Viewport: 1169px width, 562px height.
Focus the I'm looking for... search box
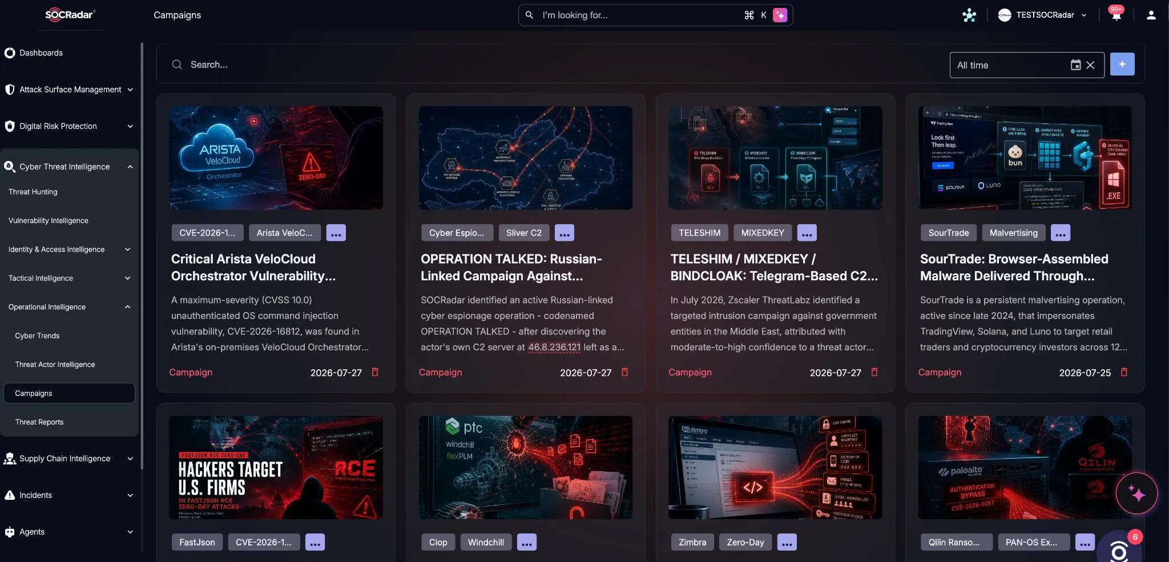click(x=655, y=15)
